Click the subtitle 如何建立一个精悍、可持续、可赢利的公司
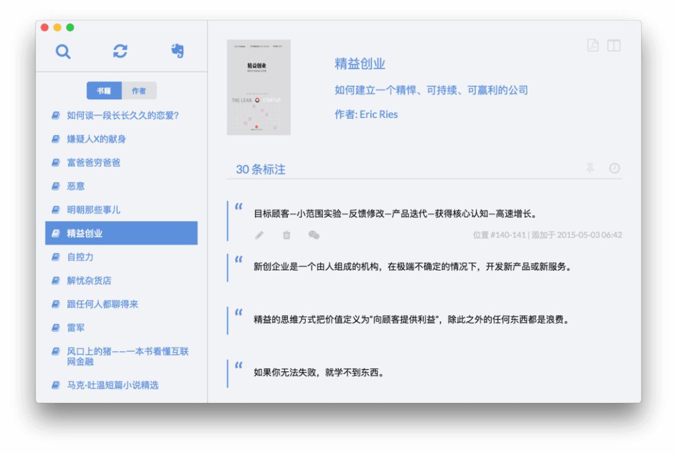 coord(431,90)
